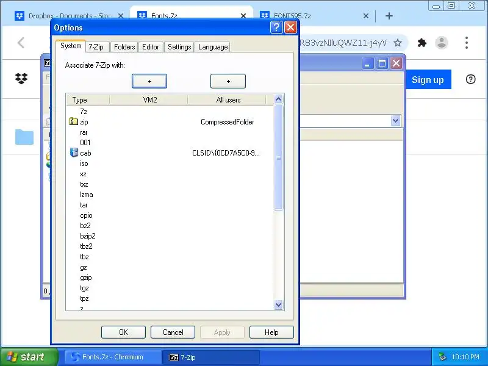The width and height of the screenshot is (488, 366).
Task: Select the cpio file type row
Action: coord(170,215)
